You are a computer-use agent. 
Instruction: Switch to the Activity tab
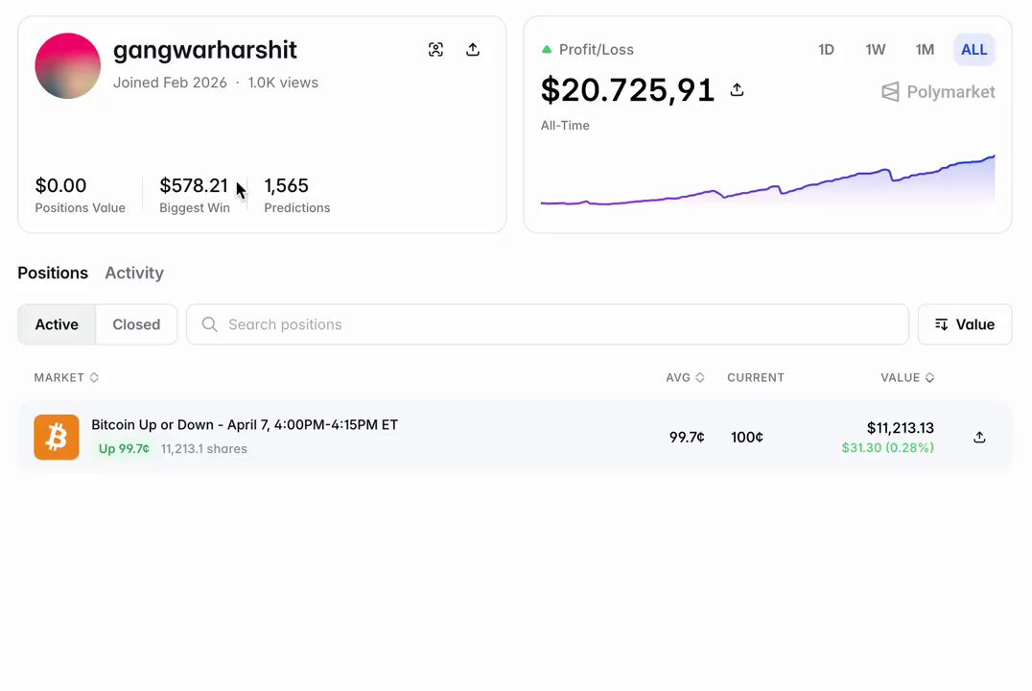tap(134, 273)
